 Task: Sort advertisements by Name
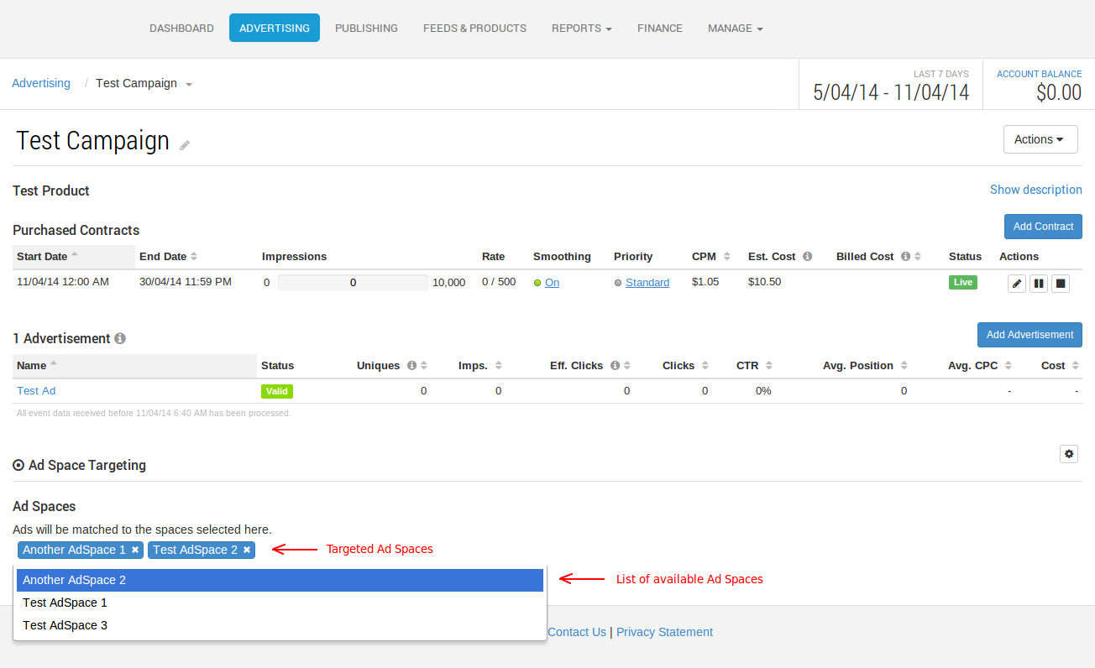coord(134,365)
